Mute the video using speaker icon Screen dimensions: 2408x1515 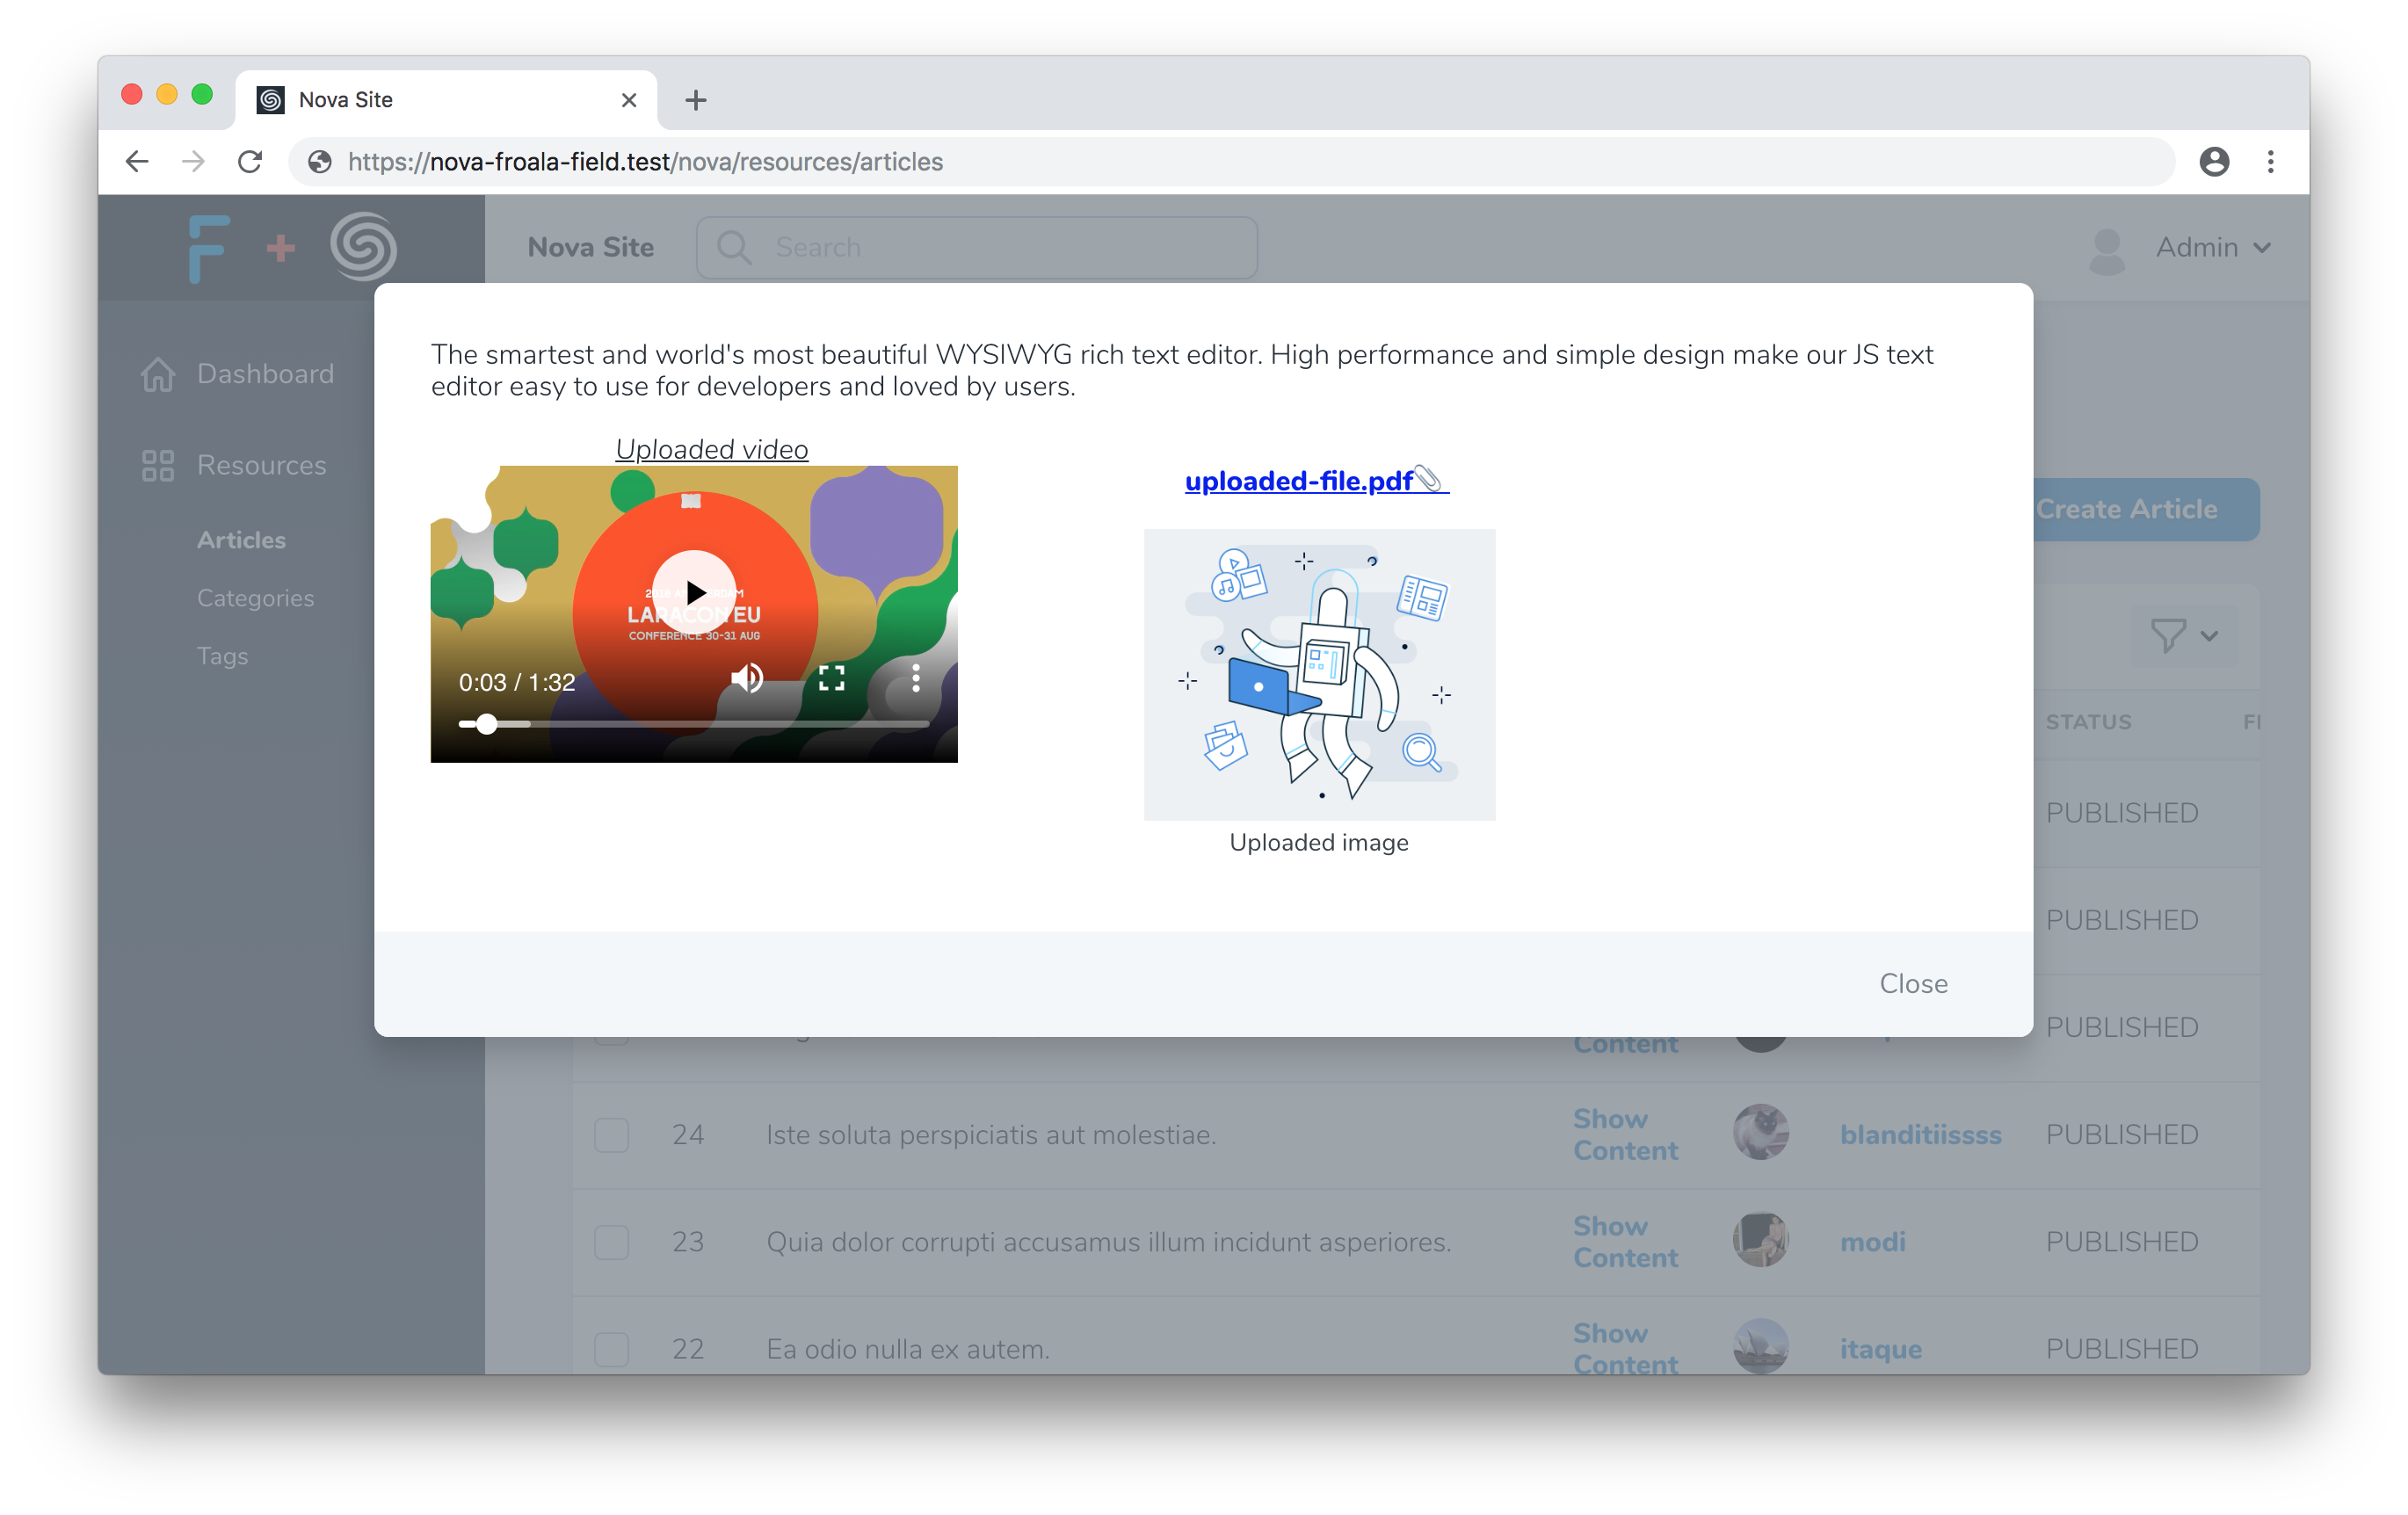pyautogui.click(x=746, y=679)
